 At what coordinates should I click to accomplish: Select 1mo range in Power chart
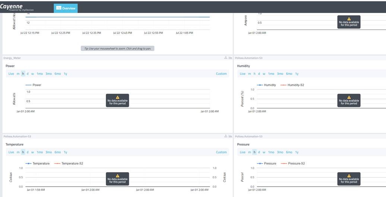[x=39, y=73]
